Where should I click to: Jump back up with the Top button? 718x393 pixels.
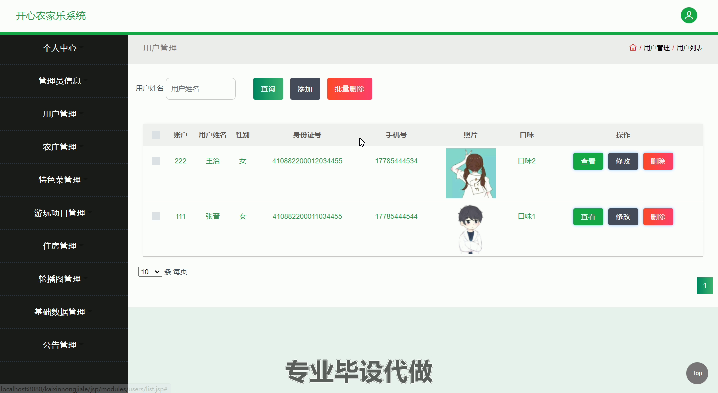[697, 373]
